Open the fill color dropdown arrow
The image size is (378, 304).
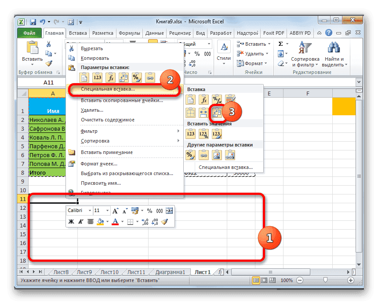108,221
